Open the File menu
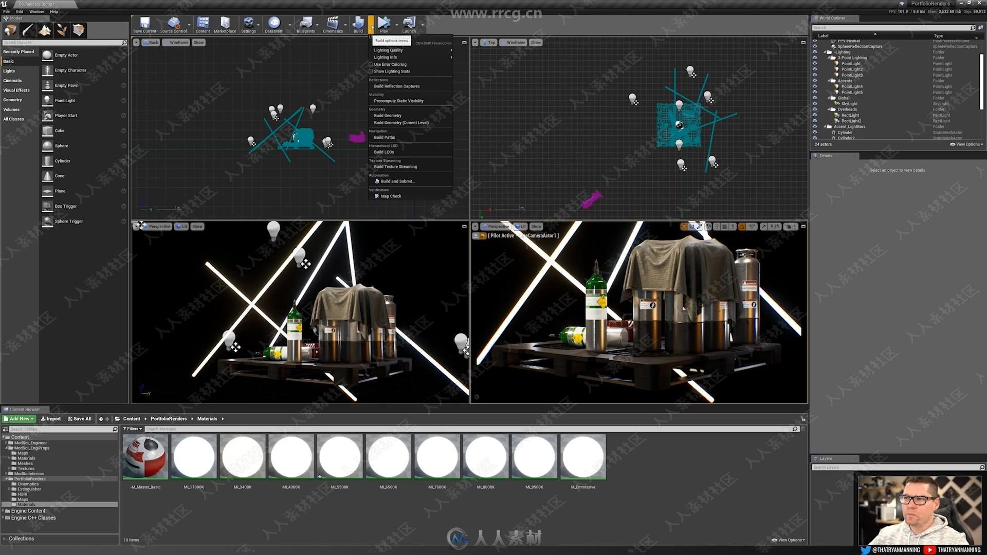Screen dimensions: 987x555 tap(7, 11)
